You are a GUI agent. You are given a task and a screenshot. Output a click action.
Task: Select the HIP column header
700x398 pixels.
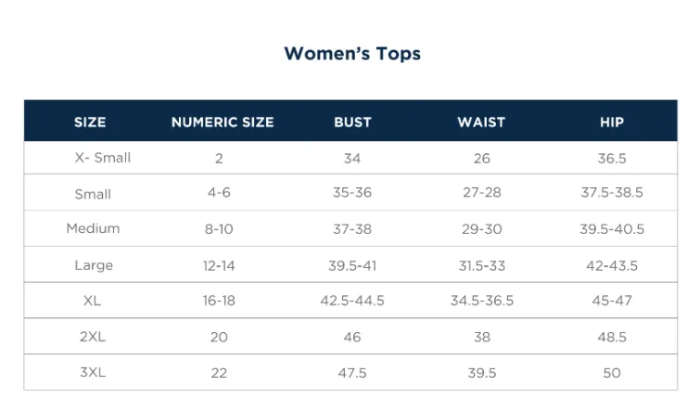612,122
